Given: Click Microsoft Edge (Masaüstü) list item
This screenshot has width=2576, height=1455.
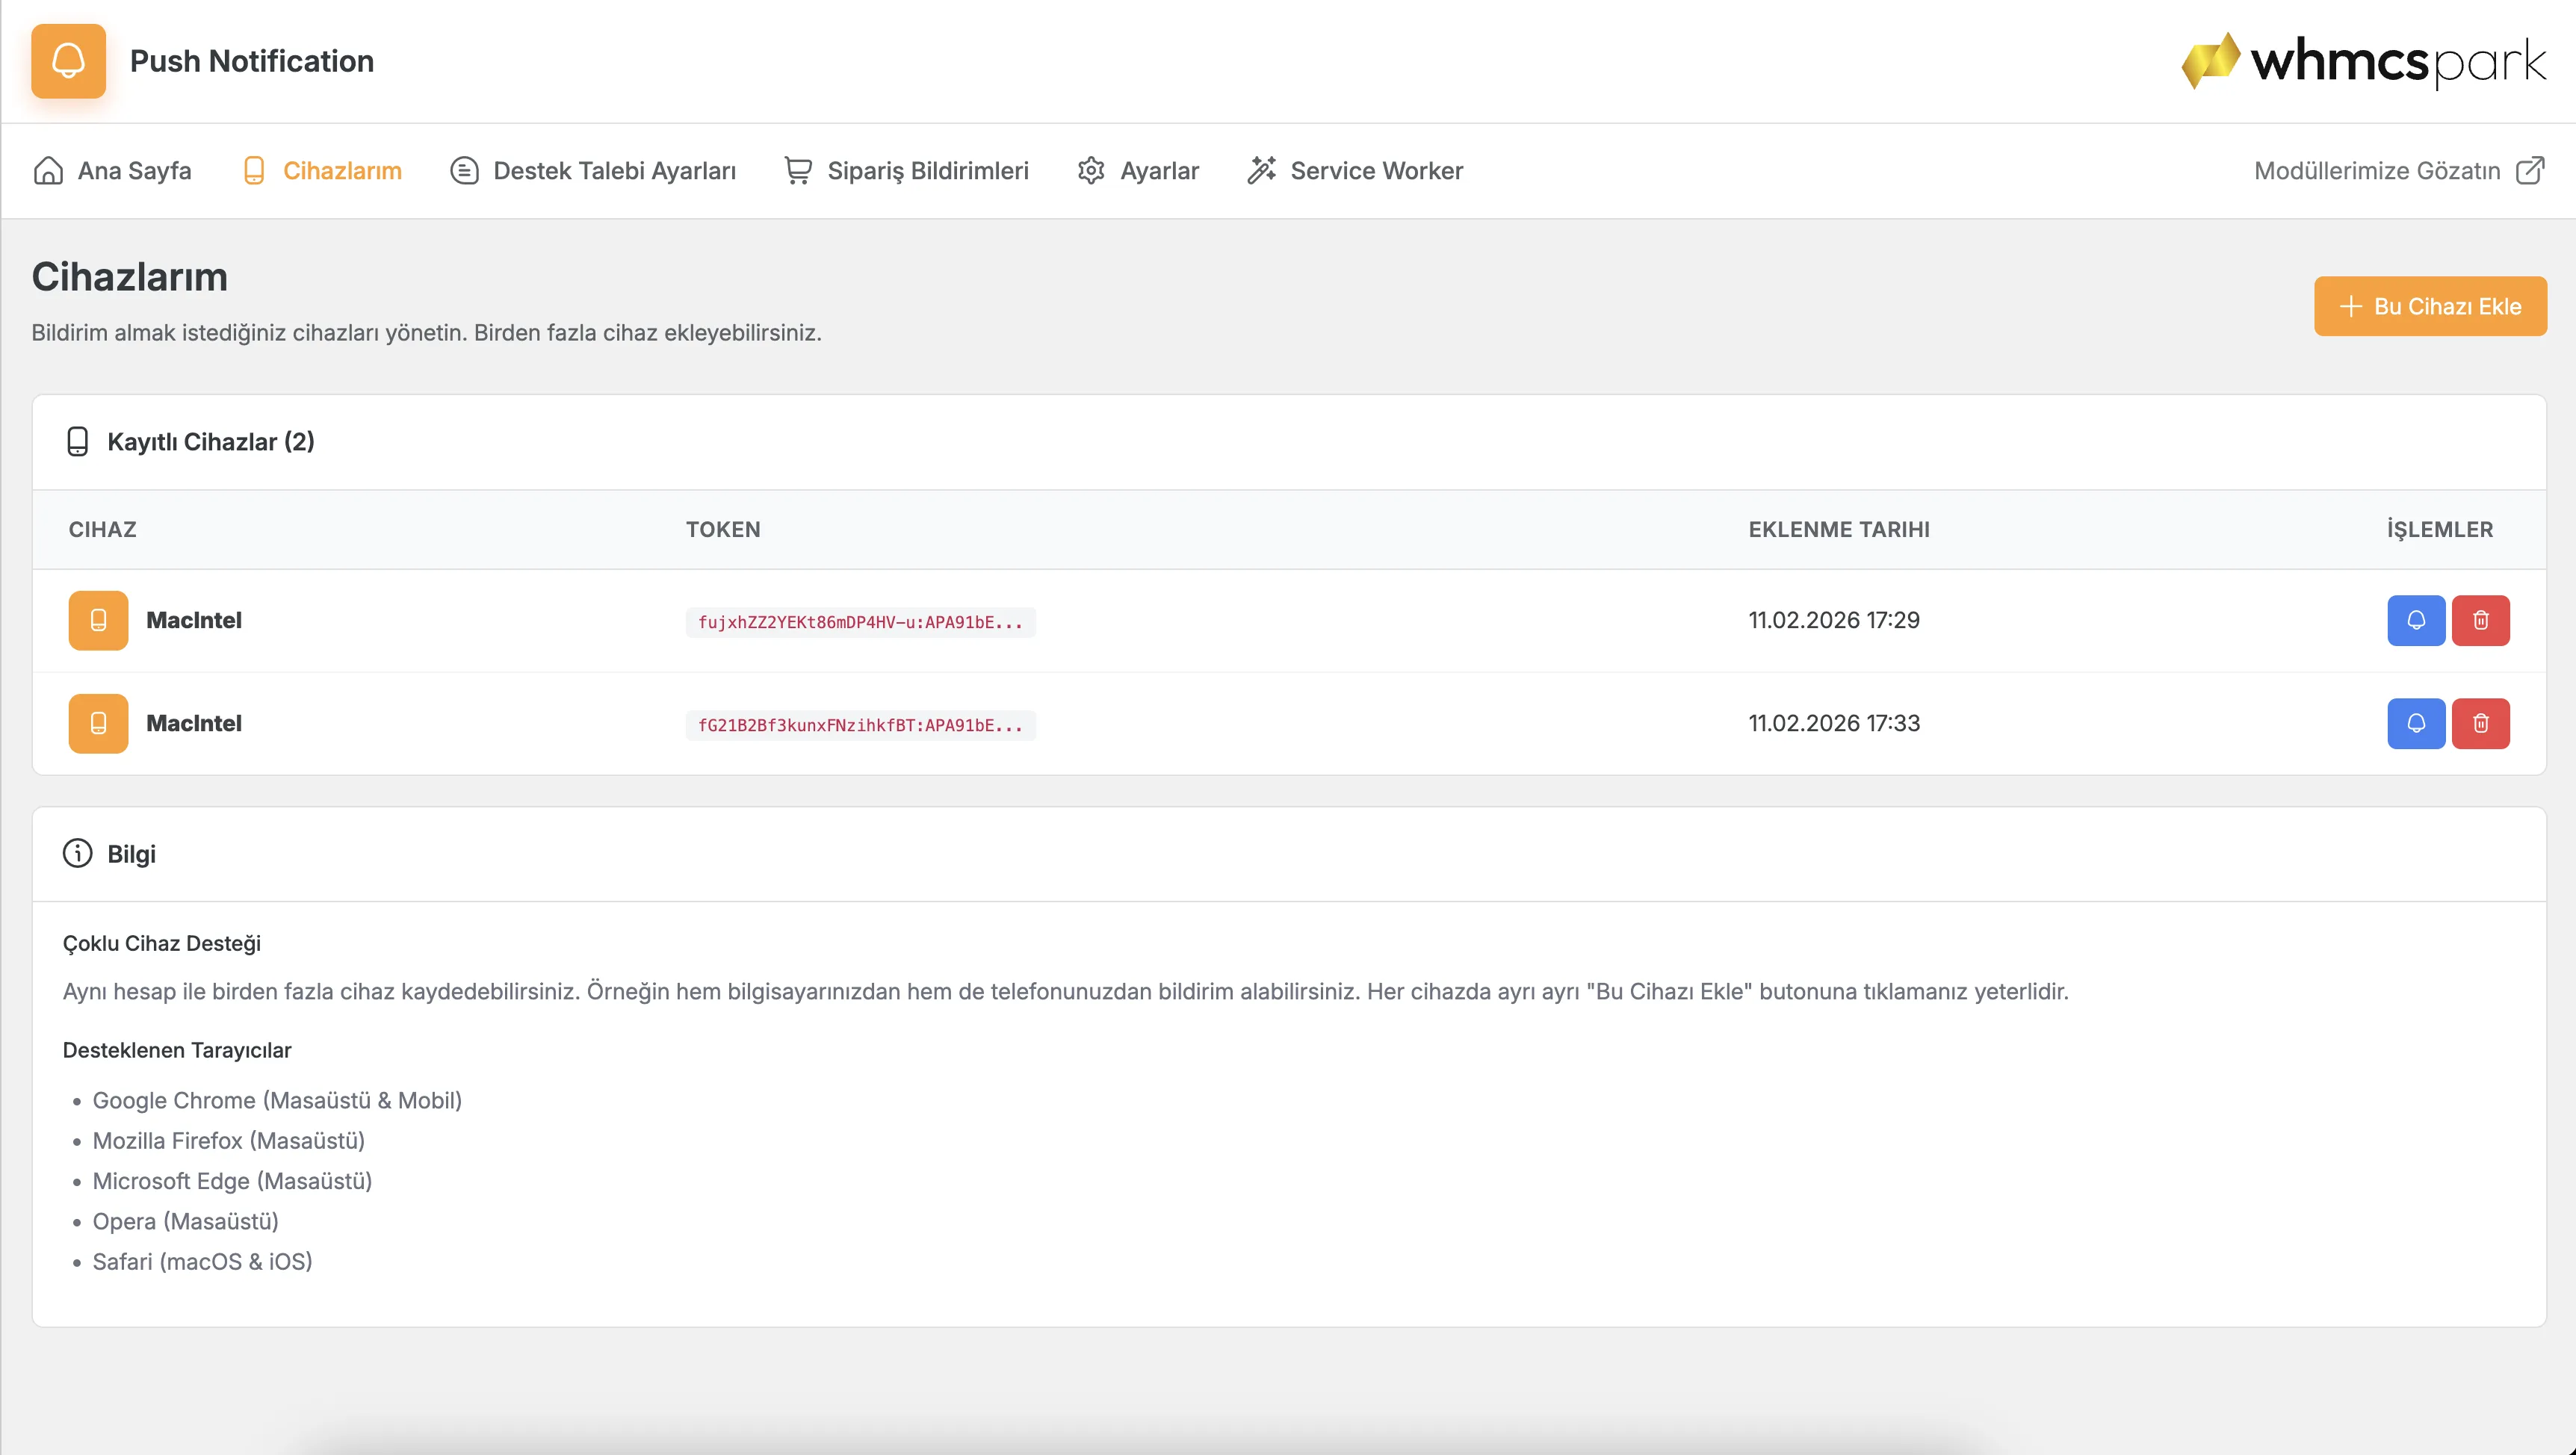Looking at the screenshot, I should point(232,1180).
